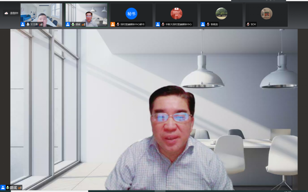Click the muted mic icon on 张晓涛's tile
308x192 pixels.
pos(208,24)
